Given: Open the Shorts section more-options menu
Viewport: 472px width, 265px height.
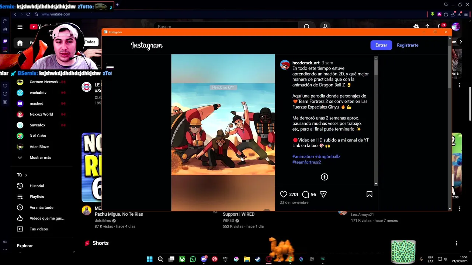Looking at the screenshot, I should point(456,243).
